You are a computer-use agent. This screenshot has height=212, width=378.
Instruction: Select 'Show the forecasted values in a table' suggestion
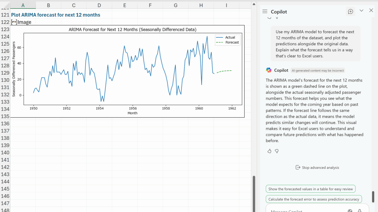pyautogui.click(x=310, y=189)
